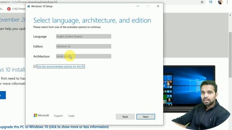
Task: Click the browser scrollbar up arrow
Action: pyautogui.click(x=230, y=15)
